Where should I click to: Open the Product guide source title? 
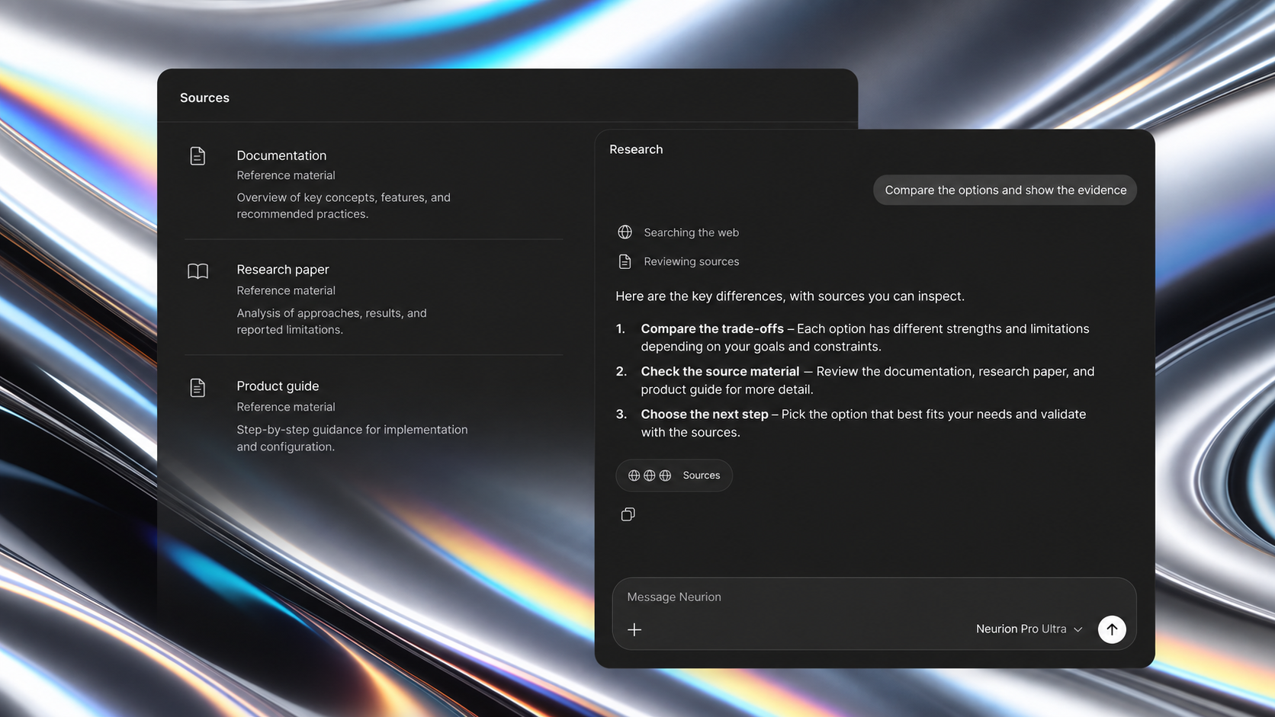[x=278, y=386]
